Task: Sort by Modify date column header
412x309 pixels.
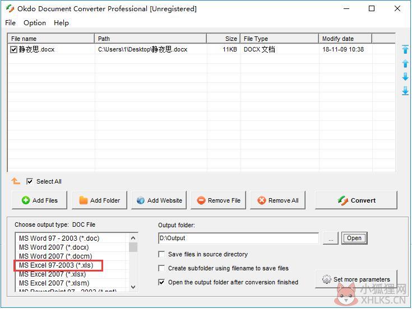Action: point(345,39)
